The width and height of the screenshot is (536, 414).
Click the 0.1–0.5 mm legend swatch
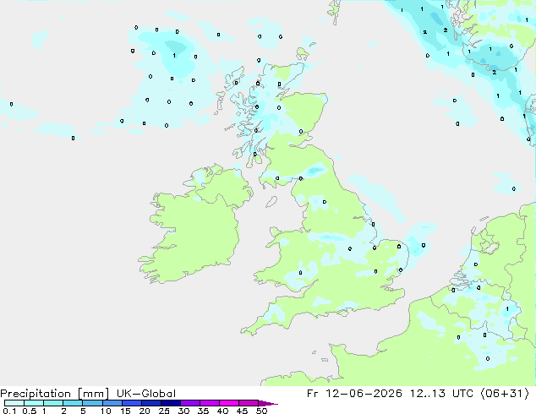(14, 403)
